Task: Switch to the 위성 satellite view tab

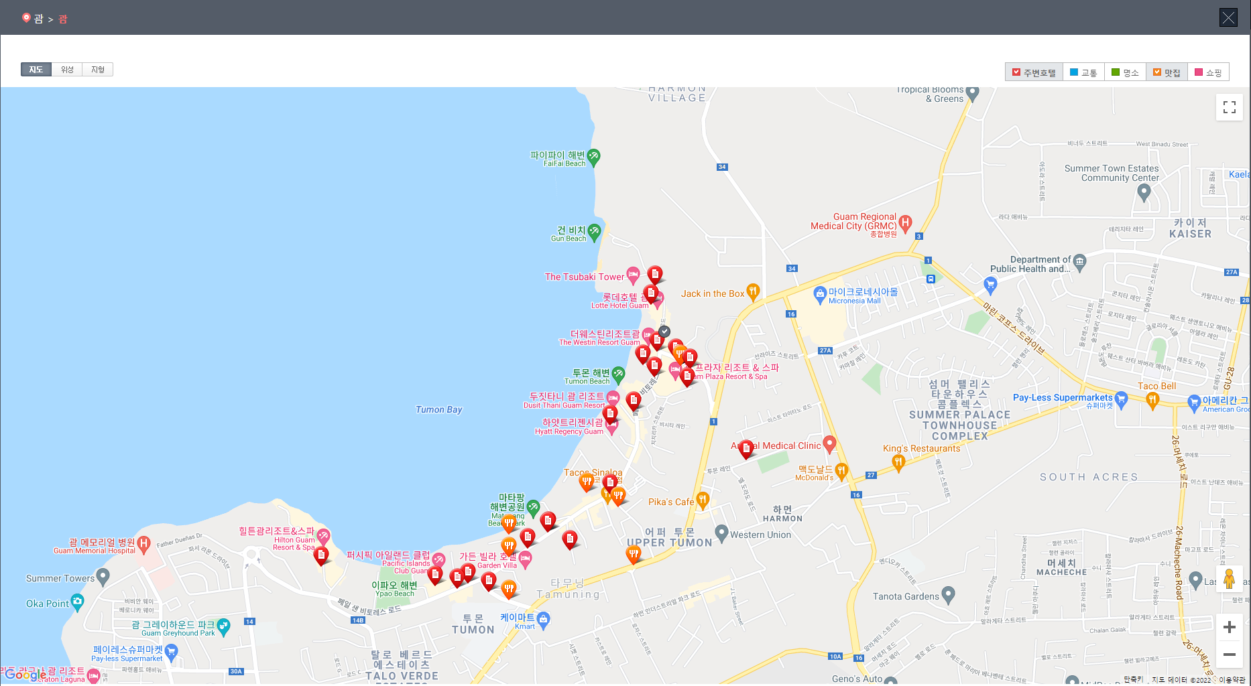Action: [67, 70]
